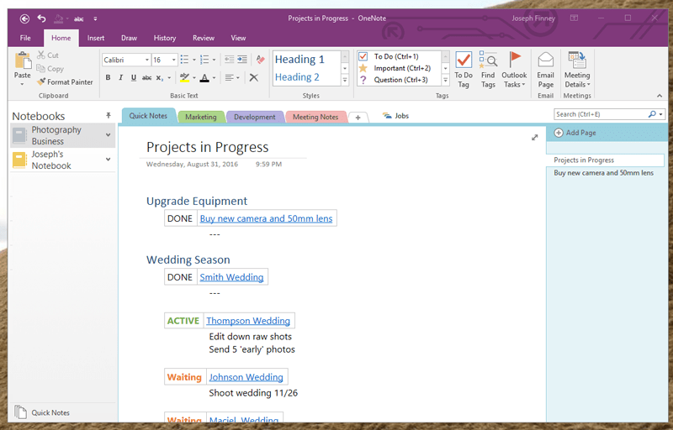The image size is (673, 430).
Task: Select the Question (Ctrl+3) tag
Action: (394, 80)
